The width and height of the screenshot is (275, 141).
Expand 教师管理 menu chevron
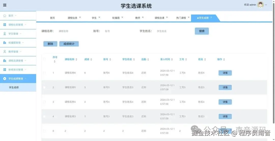click(x=21, y=51)
